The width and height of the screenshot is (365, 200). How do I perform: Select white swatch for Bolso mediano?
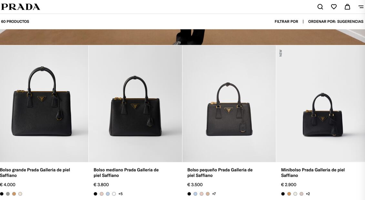coord(114,194)
